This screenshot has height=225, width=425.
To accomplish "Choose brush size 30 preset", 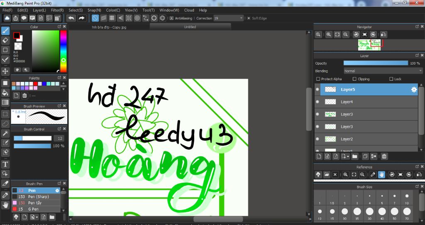I will [369, 213].
